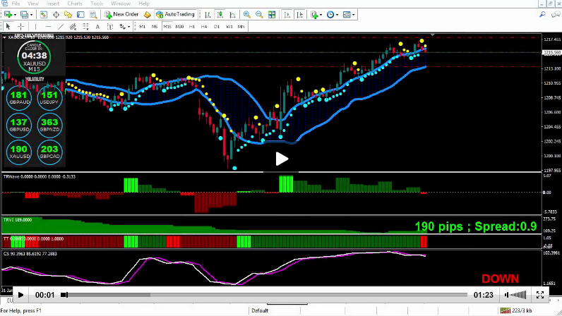Click the Templates icon
The width and height of the screenshot is (562, 316).
click(347, 15)
